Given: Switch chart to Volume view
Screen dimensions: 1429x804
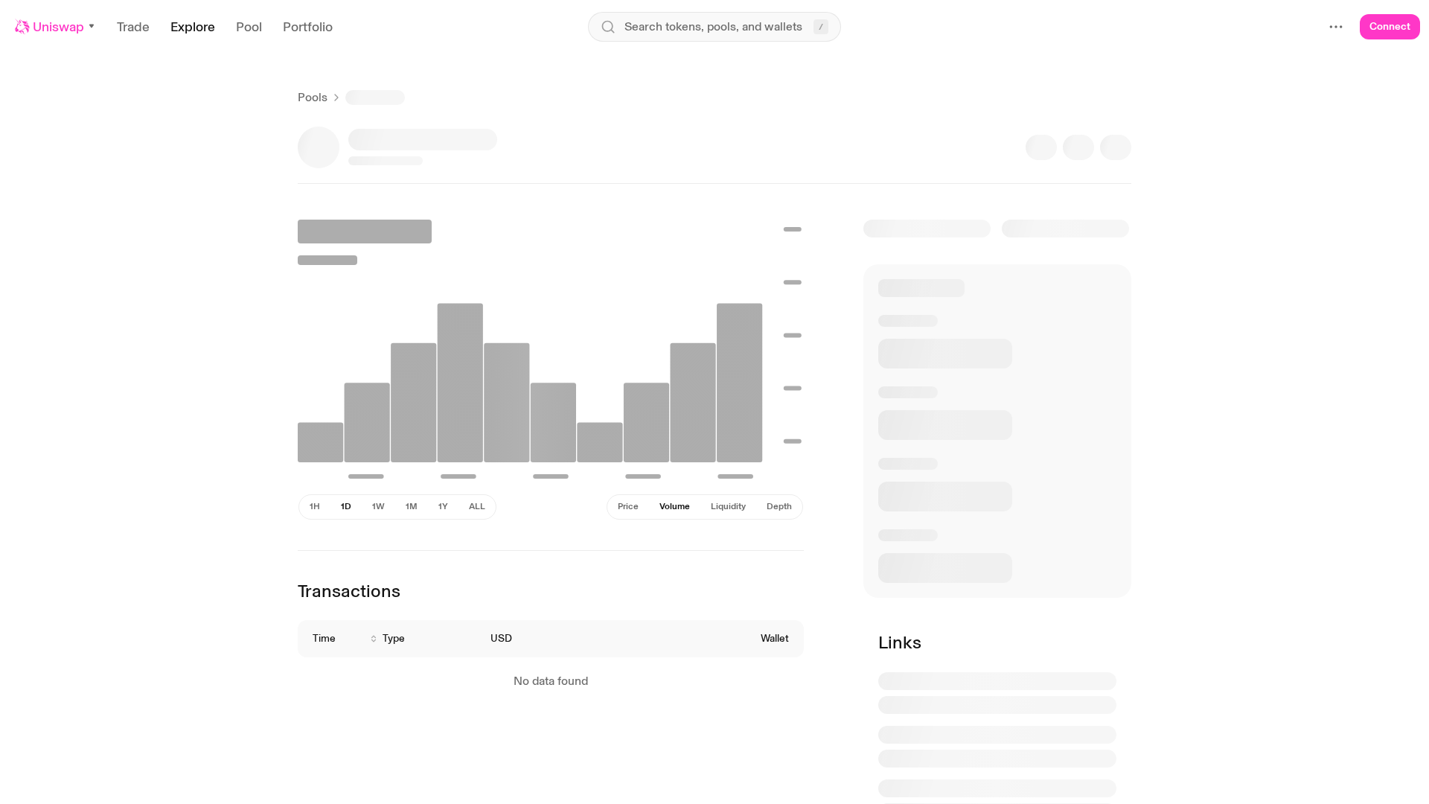Looking at the screenshot, I should click(x=674, y=506).
